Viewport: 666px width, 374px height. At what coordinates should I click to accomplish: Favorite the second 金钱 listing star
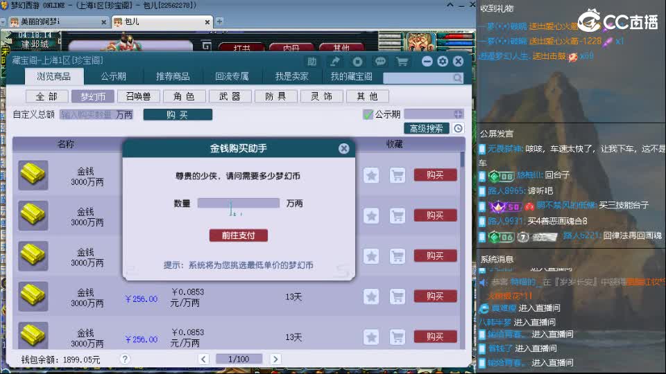pyautogui.click(x=371, y=216)
